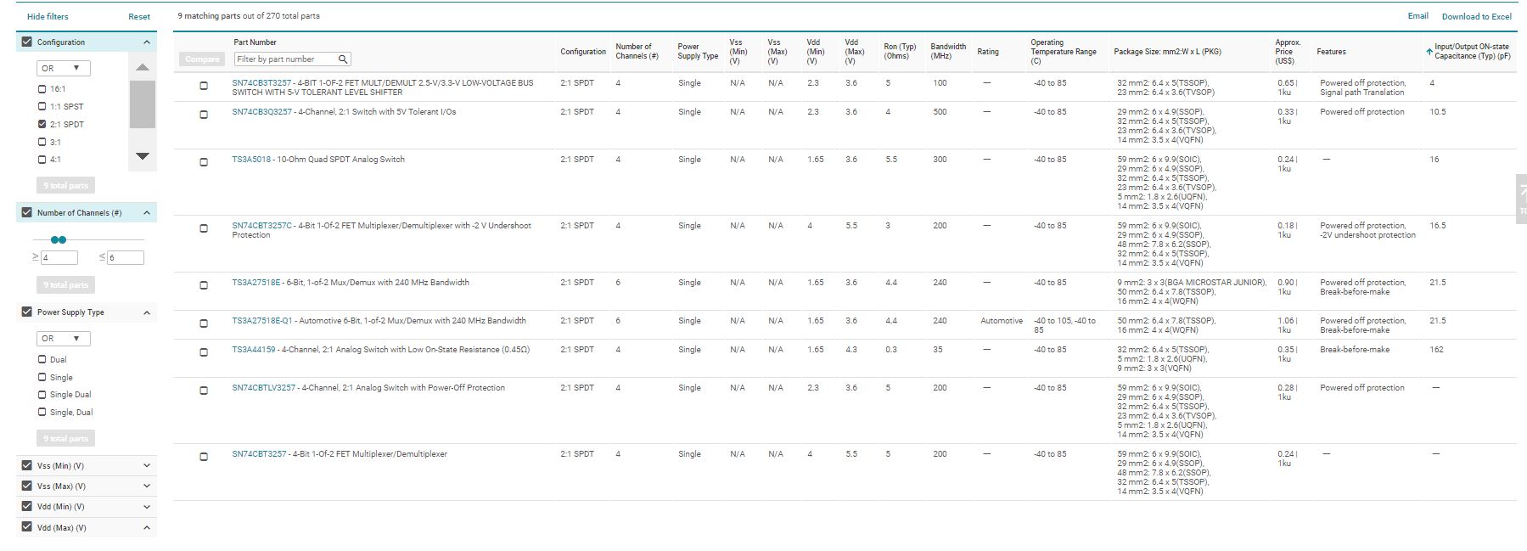Click the scroll up arrow in Configuration list
The image size is (1527, 551).
(143, 67)
